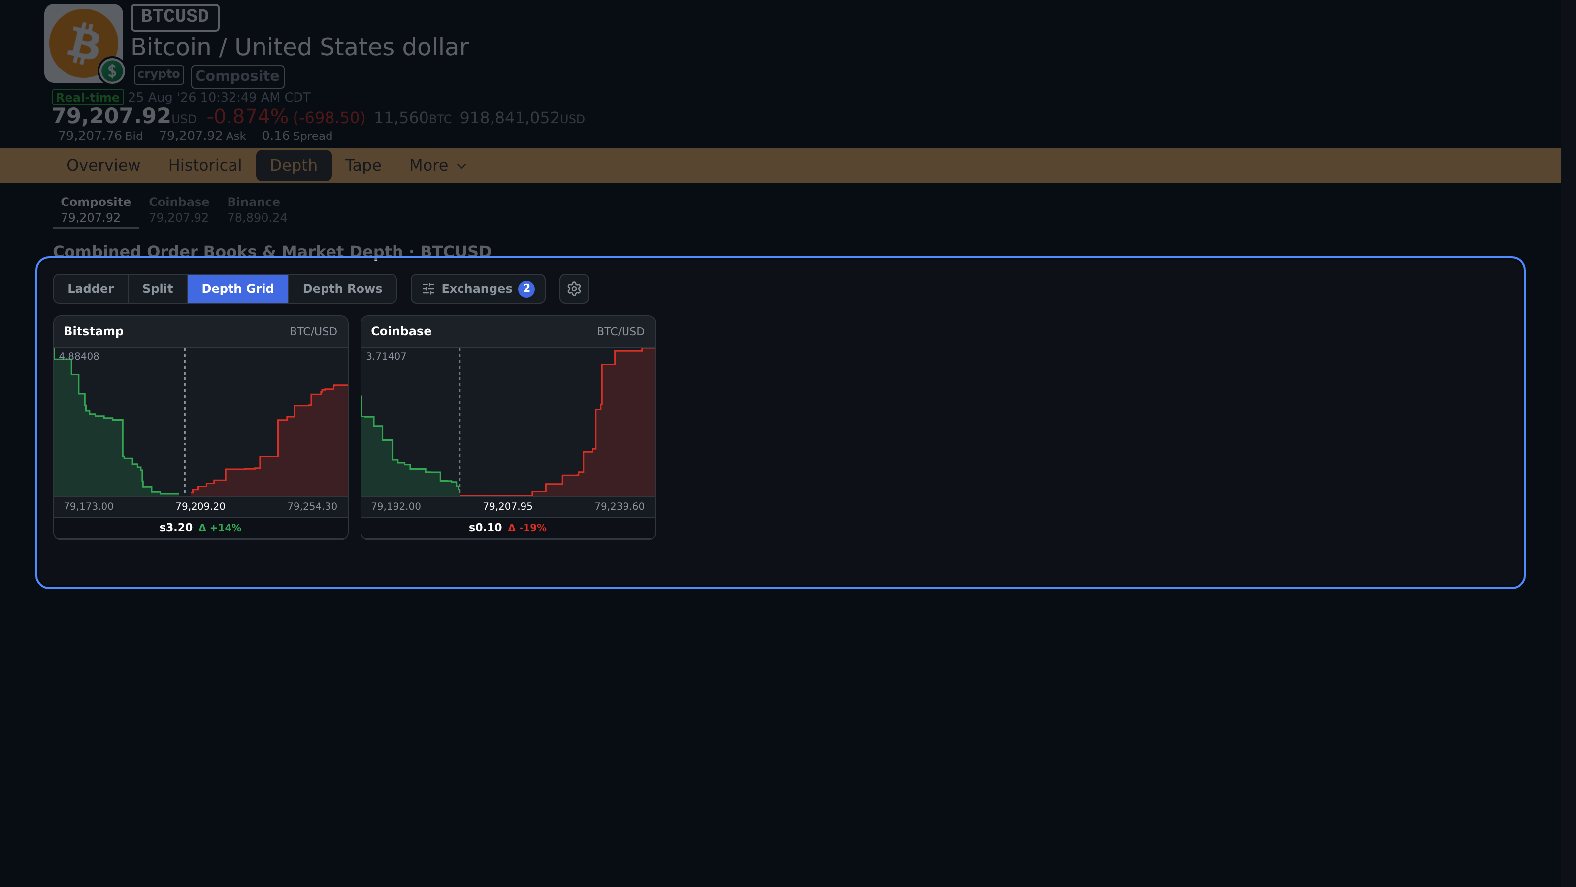Open depth settings gear icon
1576x887 pixels.
pos(574,288)
